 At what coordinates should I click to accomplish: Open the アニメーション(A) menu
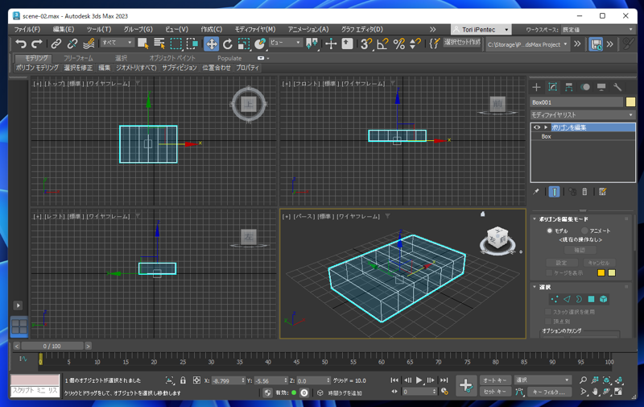(x=308, y=30)
